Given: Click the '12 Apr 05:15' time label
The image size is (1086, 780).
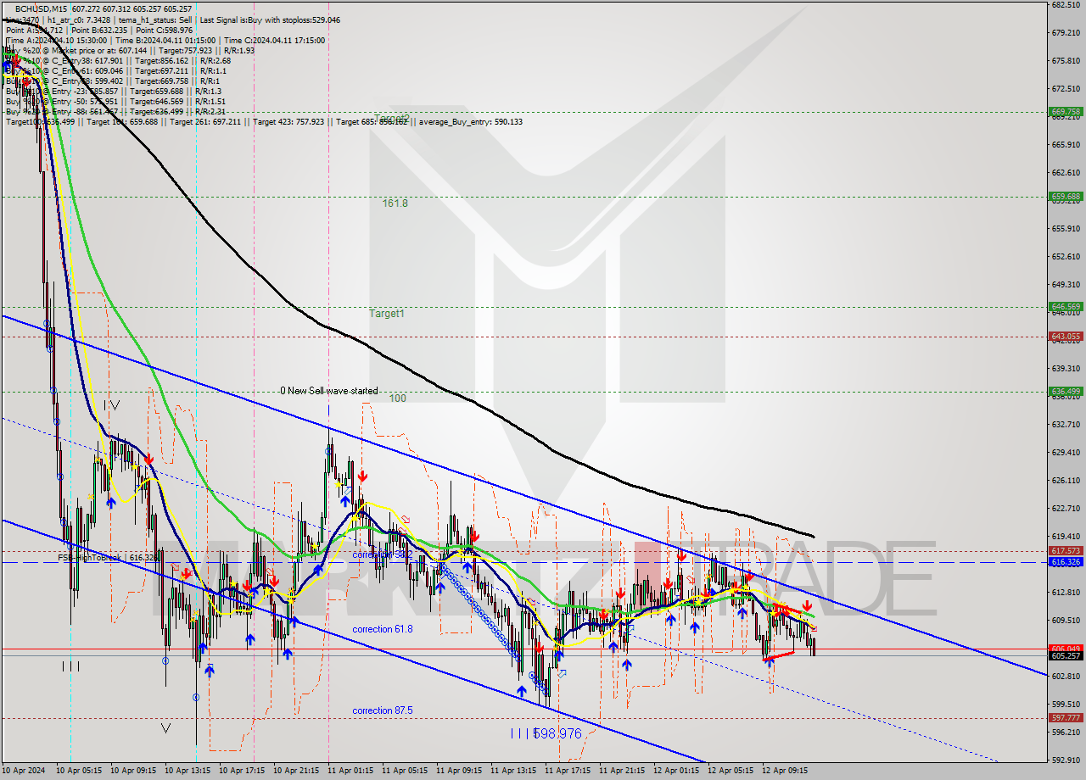Looking at the screenshot, I should (x=731, y=771).
